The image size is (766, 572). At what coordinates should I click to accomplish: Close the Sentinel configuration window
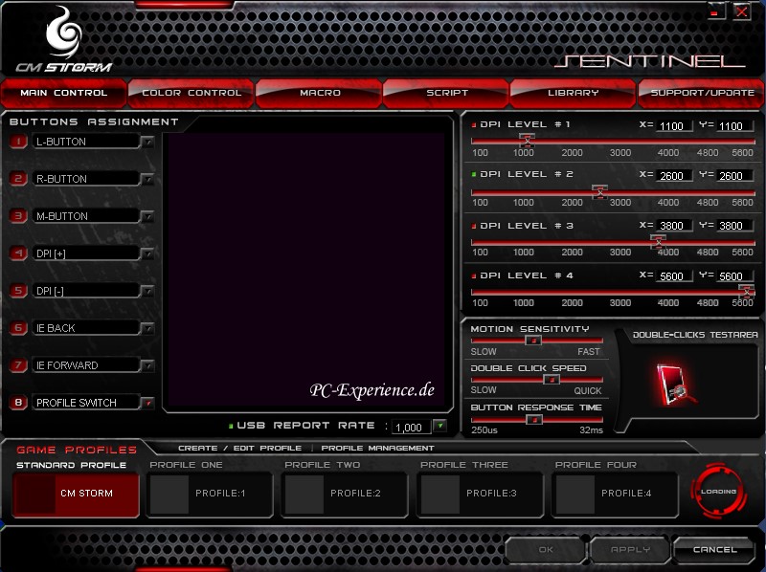741,11
